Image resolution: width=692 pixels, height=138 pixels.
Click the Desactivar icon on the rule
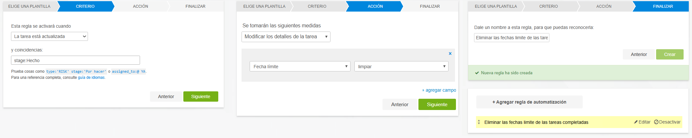(x=656, y=122)
